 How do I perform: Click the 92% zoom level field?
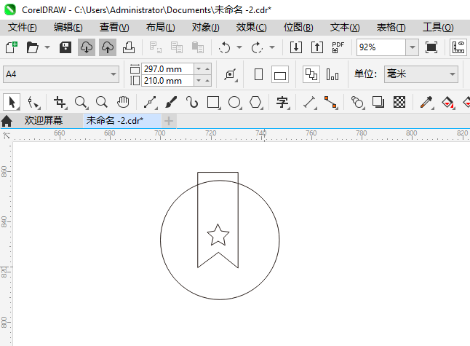(381, 47)
